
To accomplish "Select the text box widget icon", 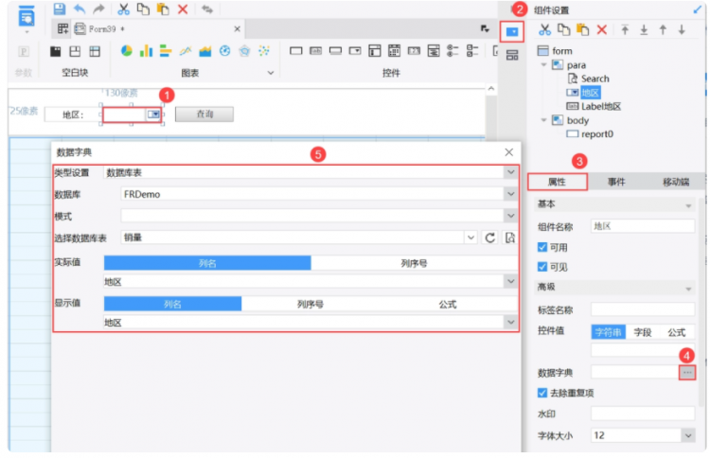I will pos(295,51).
